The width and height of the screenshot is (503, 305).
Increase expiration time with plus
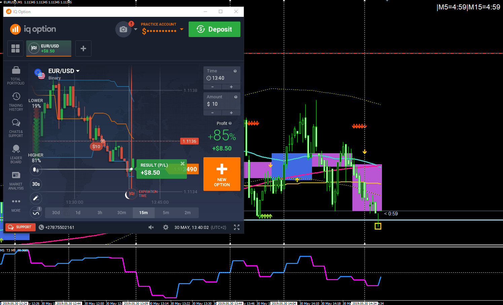(x=231, y=87)
